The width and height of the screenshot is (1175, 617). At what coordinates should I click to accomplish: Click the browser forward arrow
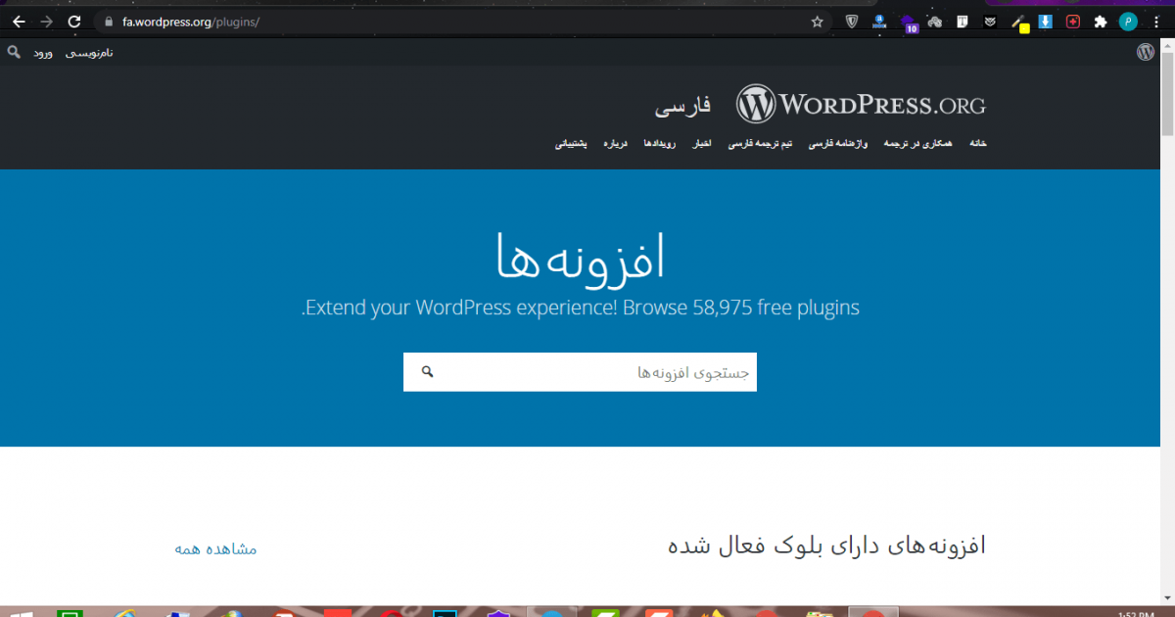point(46,22)
